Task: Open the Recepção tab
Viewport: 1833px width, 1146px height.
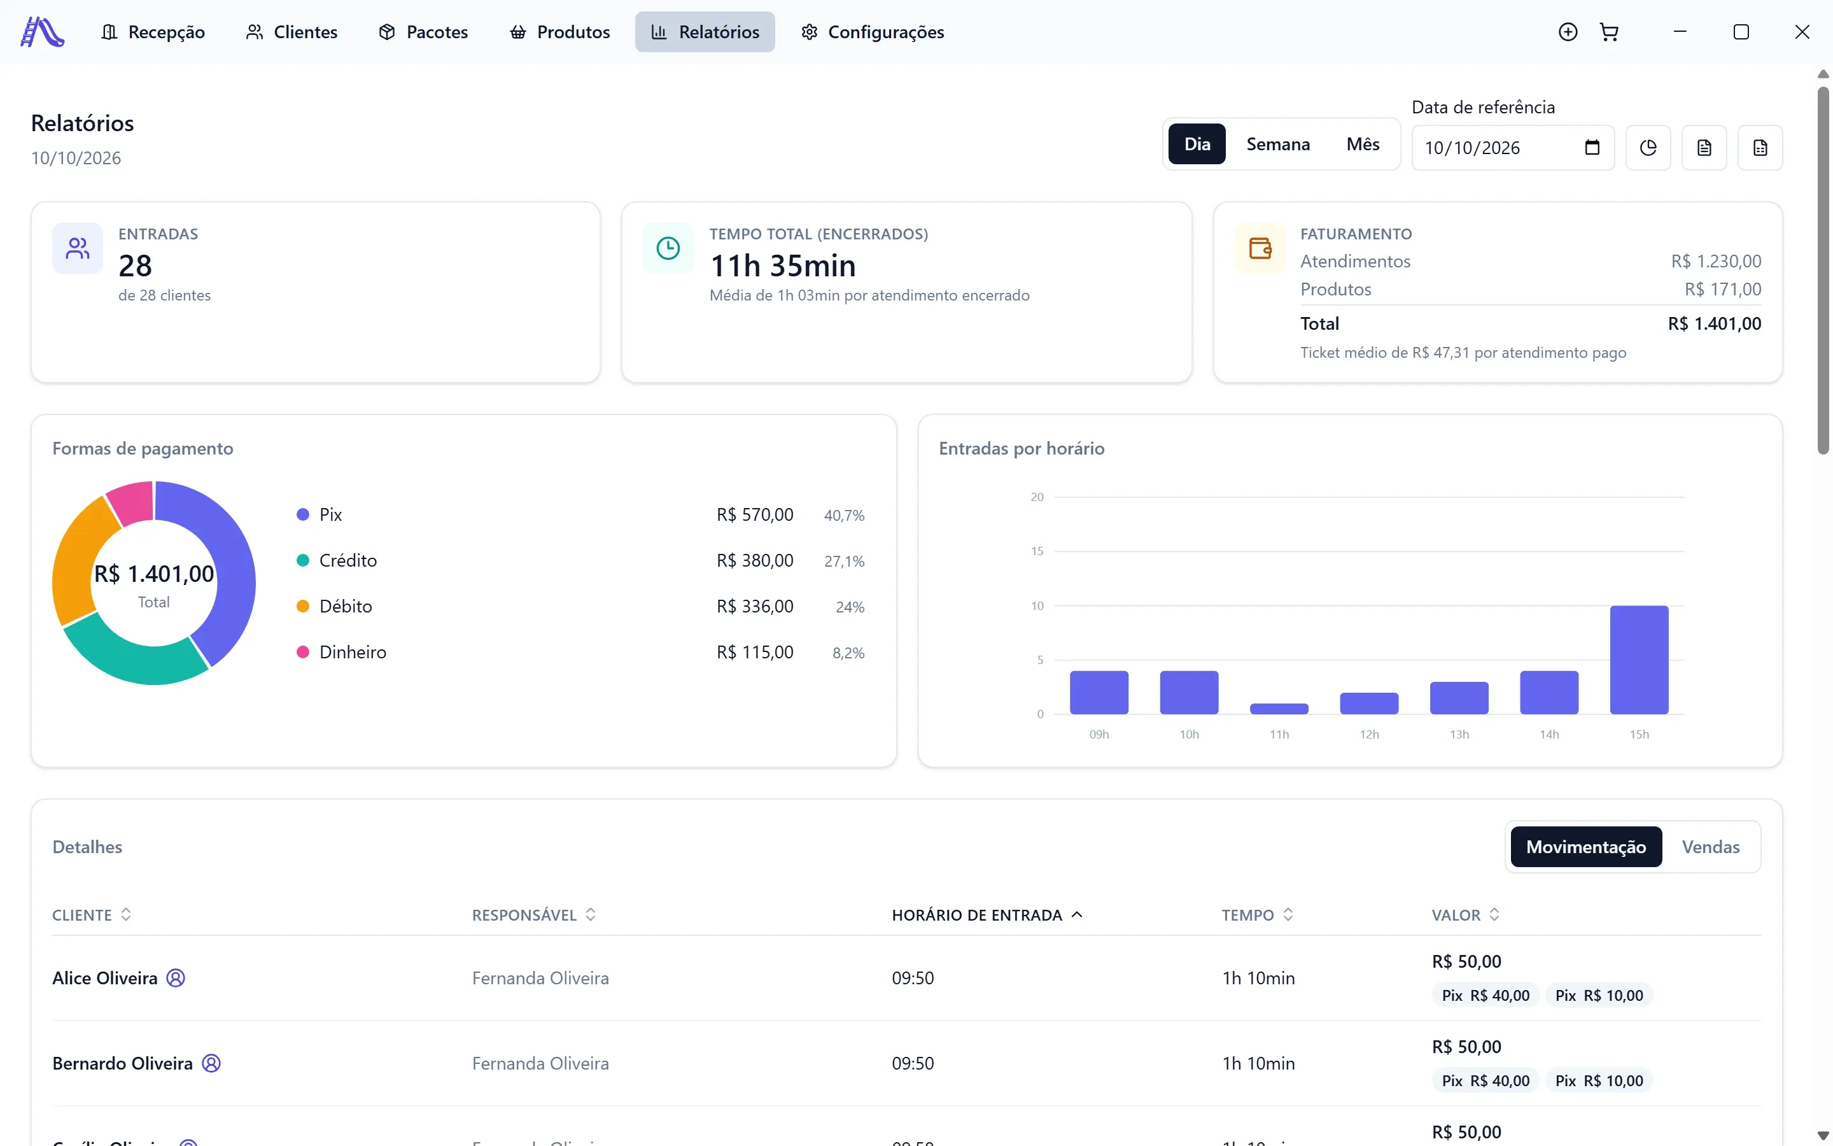Action: (153, 32)
